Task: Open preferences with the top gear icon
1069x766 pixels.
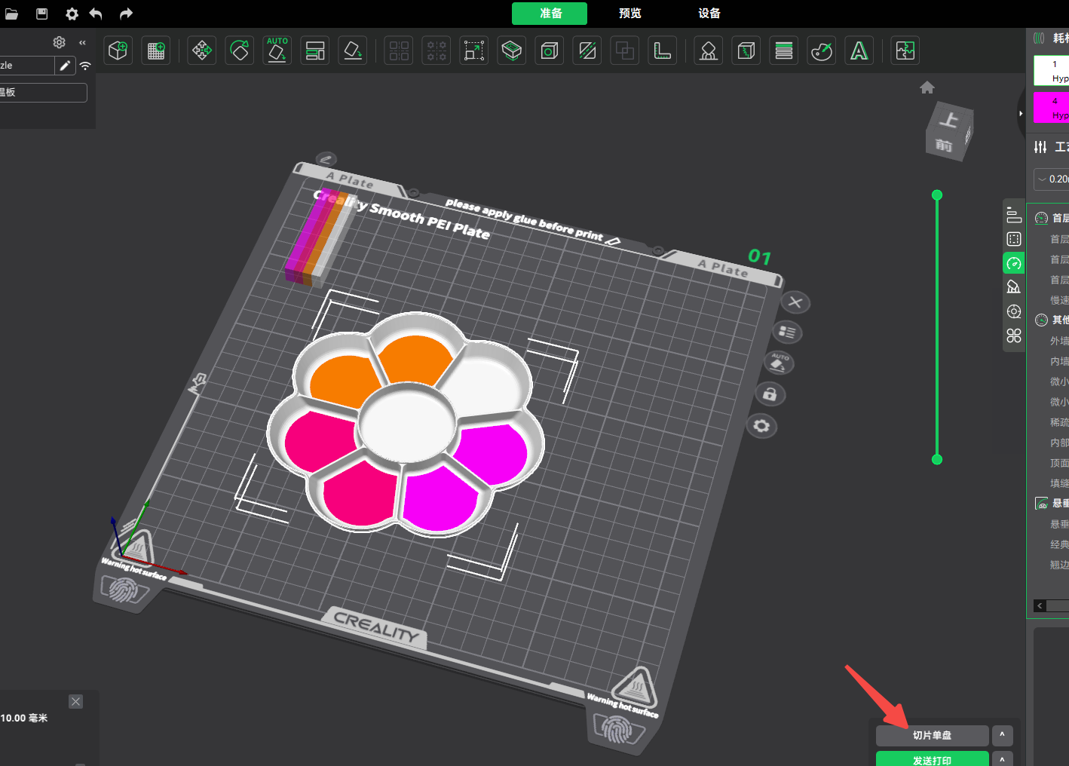Action: 72,14
